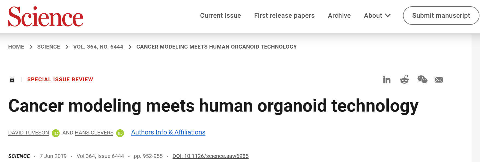Share article on LinkedIn

click(x=387, y=80)
